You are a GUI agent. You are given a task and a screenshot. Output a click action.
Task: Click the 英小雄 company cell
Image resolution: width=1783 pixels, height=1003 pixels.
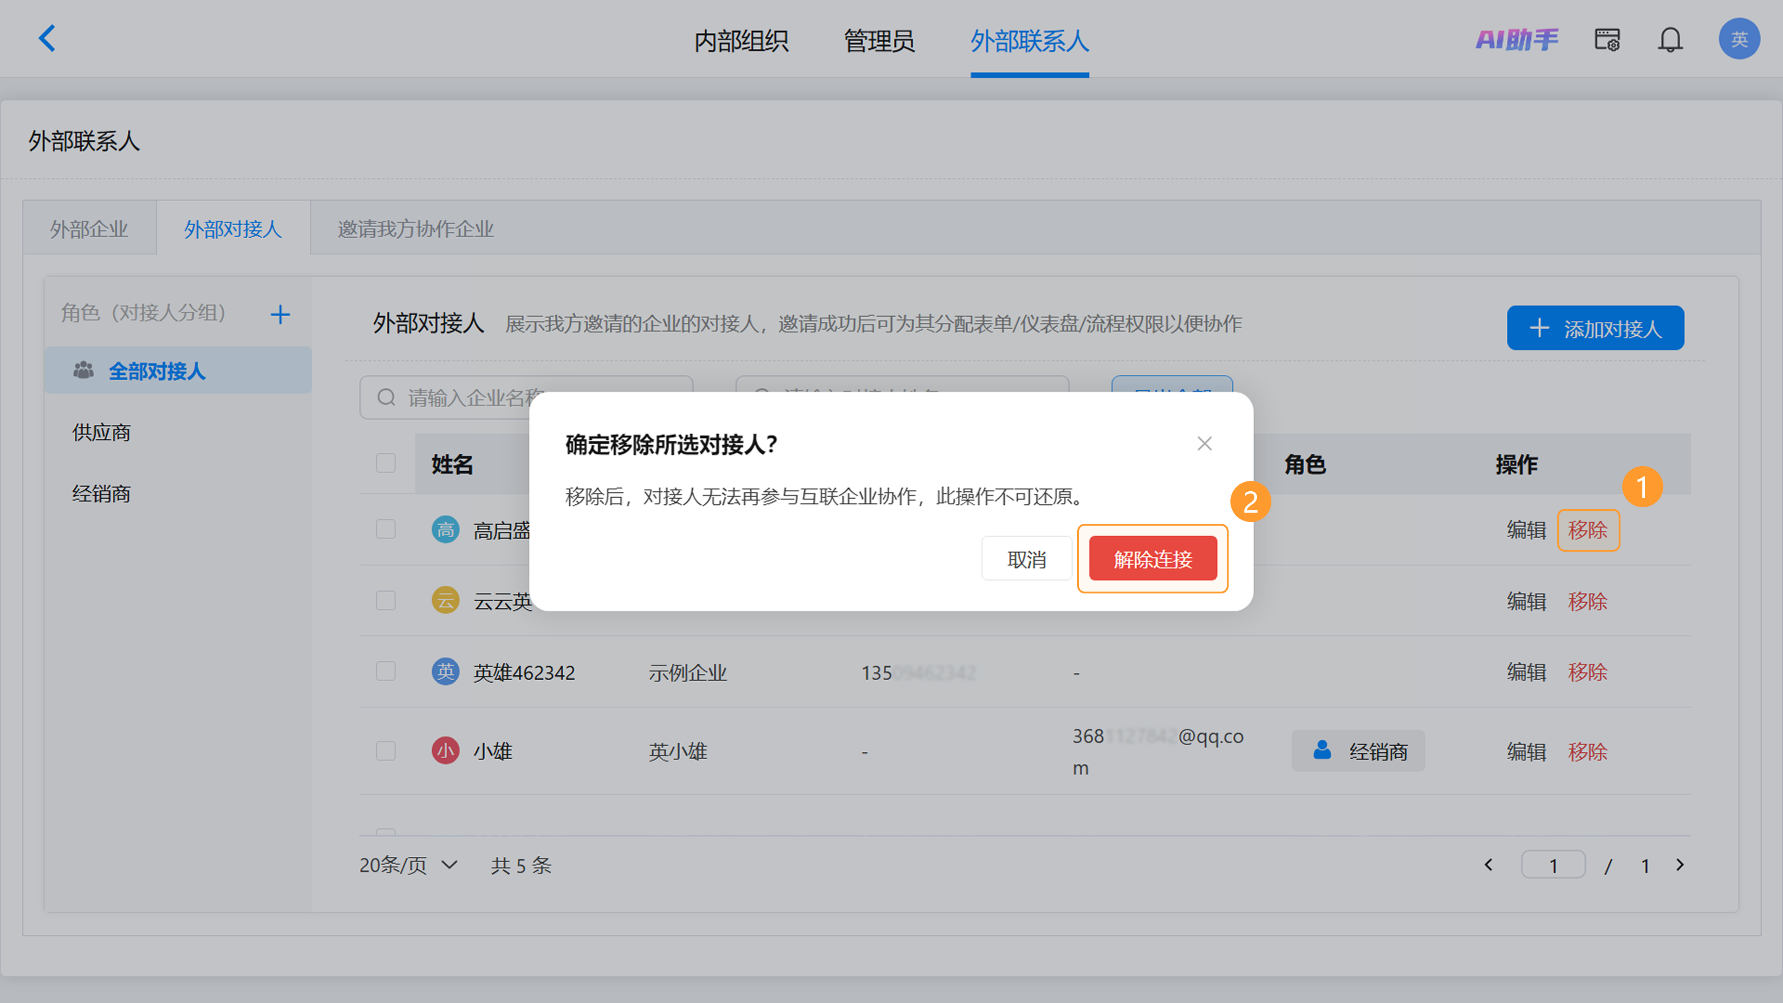pyautogui.click(x=677, y=752)
